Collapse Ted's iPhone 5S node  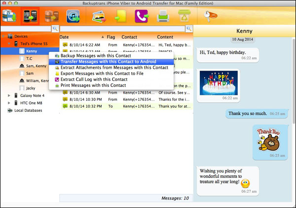point(9,43)
